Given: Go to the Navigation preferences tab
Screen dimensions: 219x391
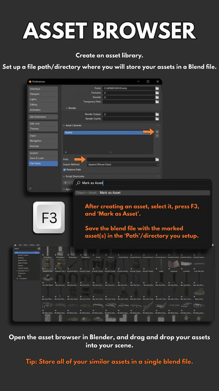Looking at the screenshot, I should tap(43, 141).
